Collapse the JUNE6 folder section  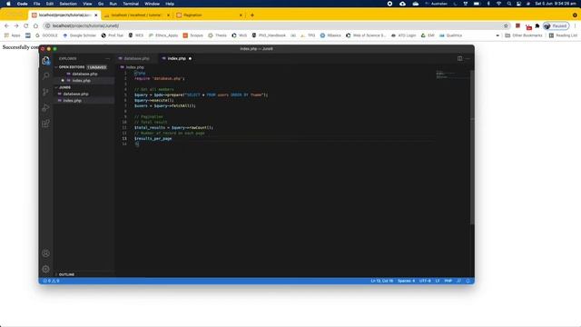coord(64,87)
